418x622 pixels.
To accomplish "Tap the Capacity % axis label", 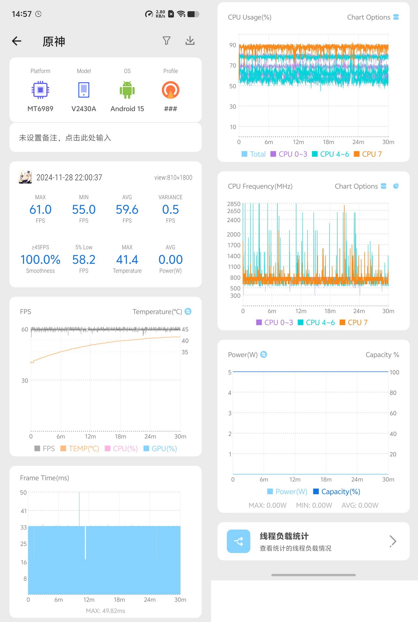I will pos(382,355).
